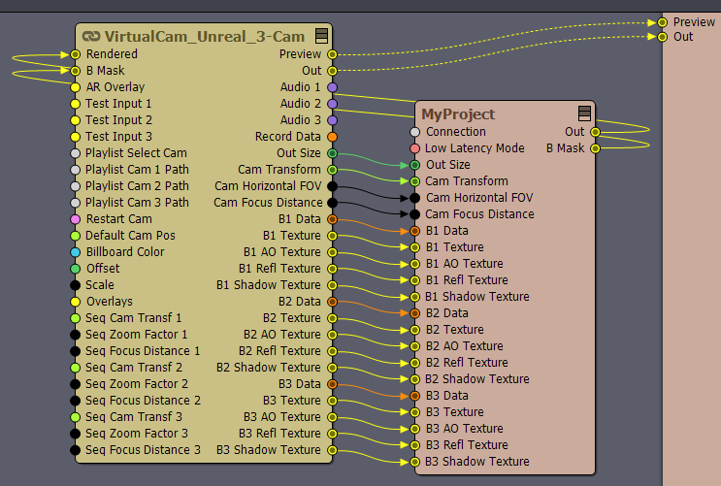721x486 pixels.
Task: Select the MyProject Connection input pin
Action: tap(414, 132)
